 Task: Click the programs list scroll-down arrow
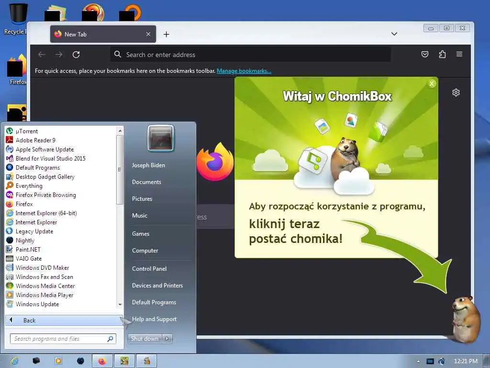(x=120, y=304)
